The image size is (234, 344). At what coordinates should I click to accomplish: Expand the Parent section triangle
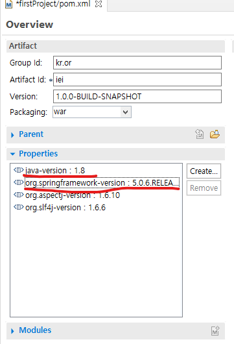pyautogui.click(x=12, y=135)
